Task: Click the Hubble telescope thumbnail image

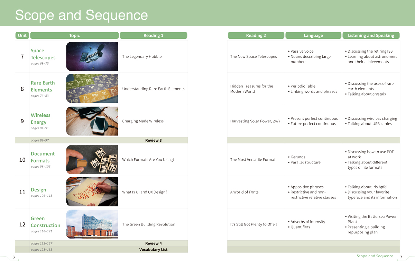Action: [x=92, y=56]
